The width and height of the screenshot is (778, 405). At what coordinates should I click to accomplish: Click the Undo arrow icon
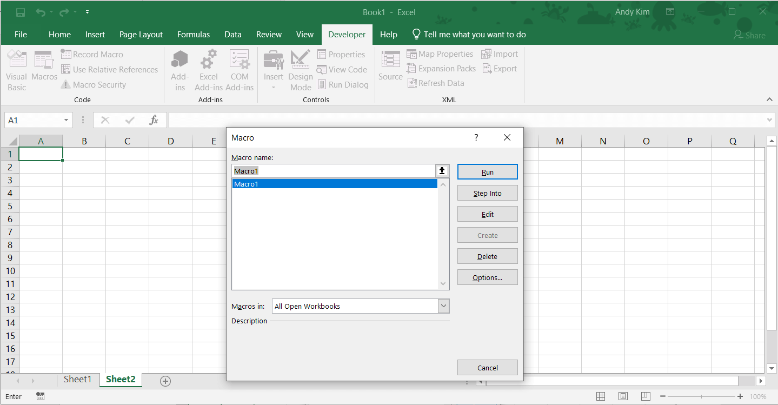pos(41,12)
